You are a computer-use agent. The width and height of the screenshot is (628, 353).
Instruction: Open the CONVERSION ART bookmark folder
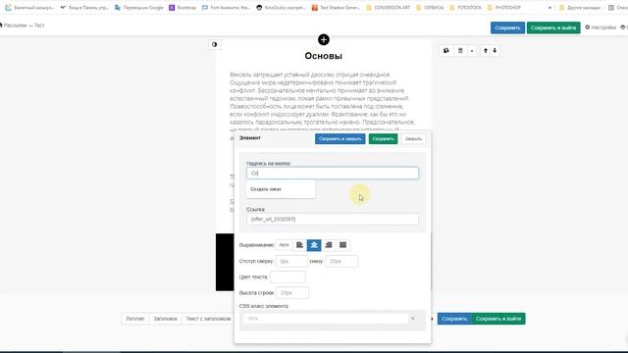click(x=389, y=8)
